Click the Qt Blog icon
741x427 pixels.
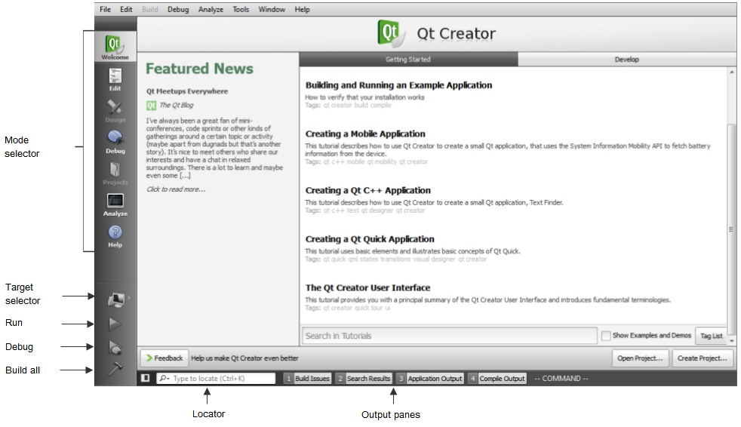[x=151, y=106]
